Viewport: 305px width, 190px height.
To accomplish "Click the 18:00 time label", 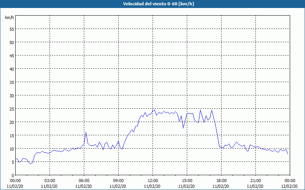I will coord(222,181).
